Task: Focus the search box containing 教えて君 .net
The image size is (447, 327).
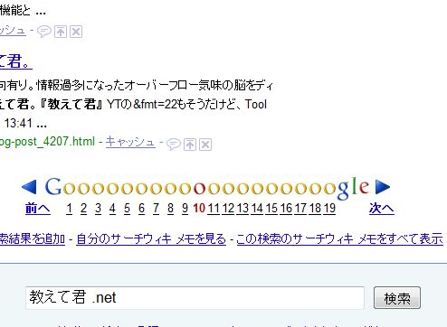Action: pos(195,298)
